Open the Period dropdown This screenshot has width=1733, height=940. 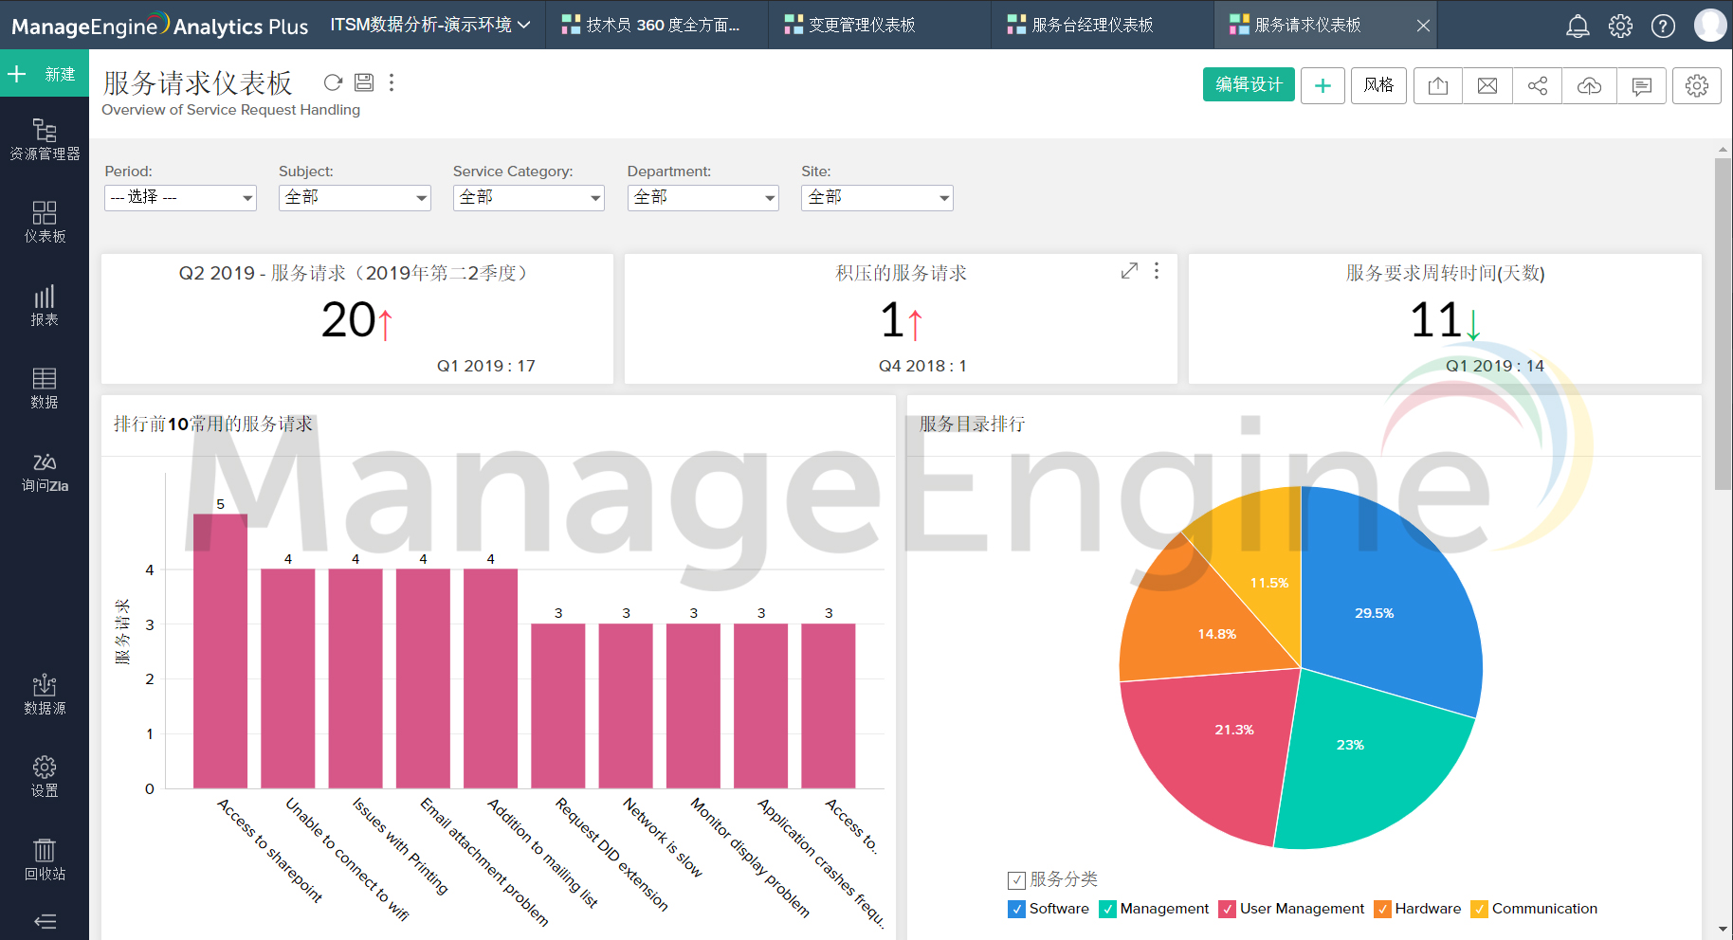click(180, 197)
